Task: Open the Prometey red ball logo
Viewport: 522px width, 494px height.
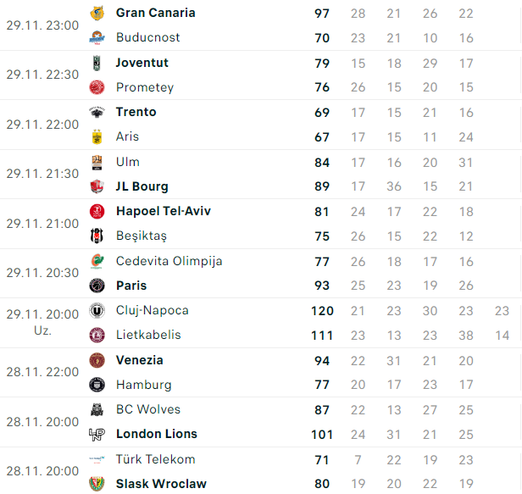Action: click(97, 87)
